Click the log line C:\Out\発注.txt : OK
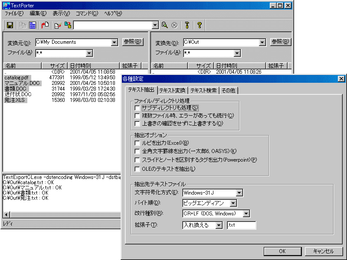347x260 pixels. [26, 198]
